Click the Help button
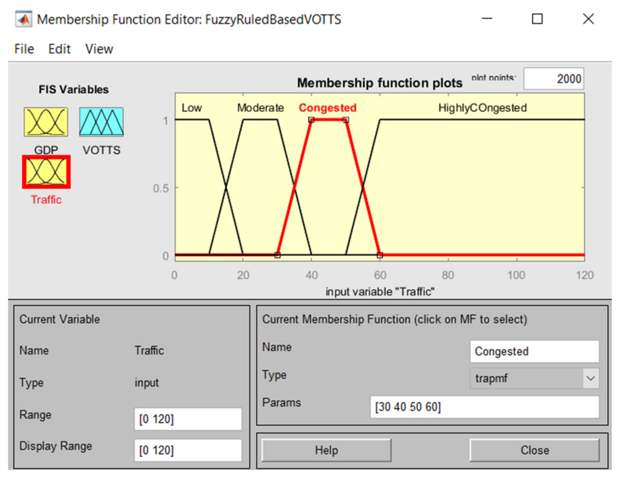 point(326,450)
